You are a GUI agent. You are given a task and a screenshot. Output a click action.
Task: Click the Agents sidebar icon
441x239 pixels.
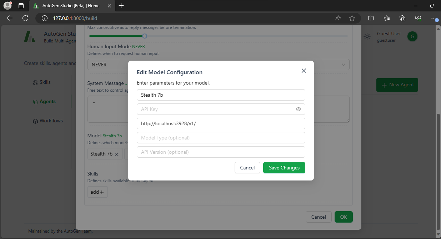tap(35, 102)
